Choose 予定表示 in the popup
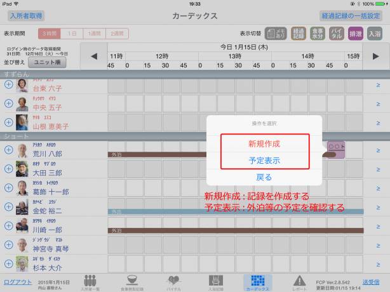Image resolution: width=390 pixels, height=292 pixels. point(264,161)
